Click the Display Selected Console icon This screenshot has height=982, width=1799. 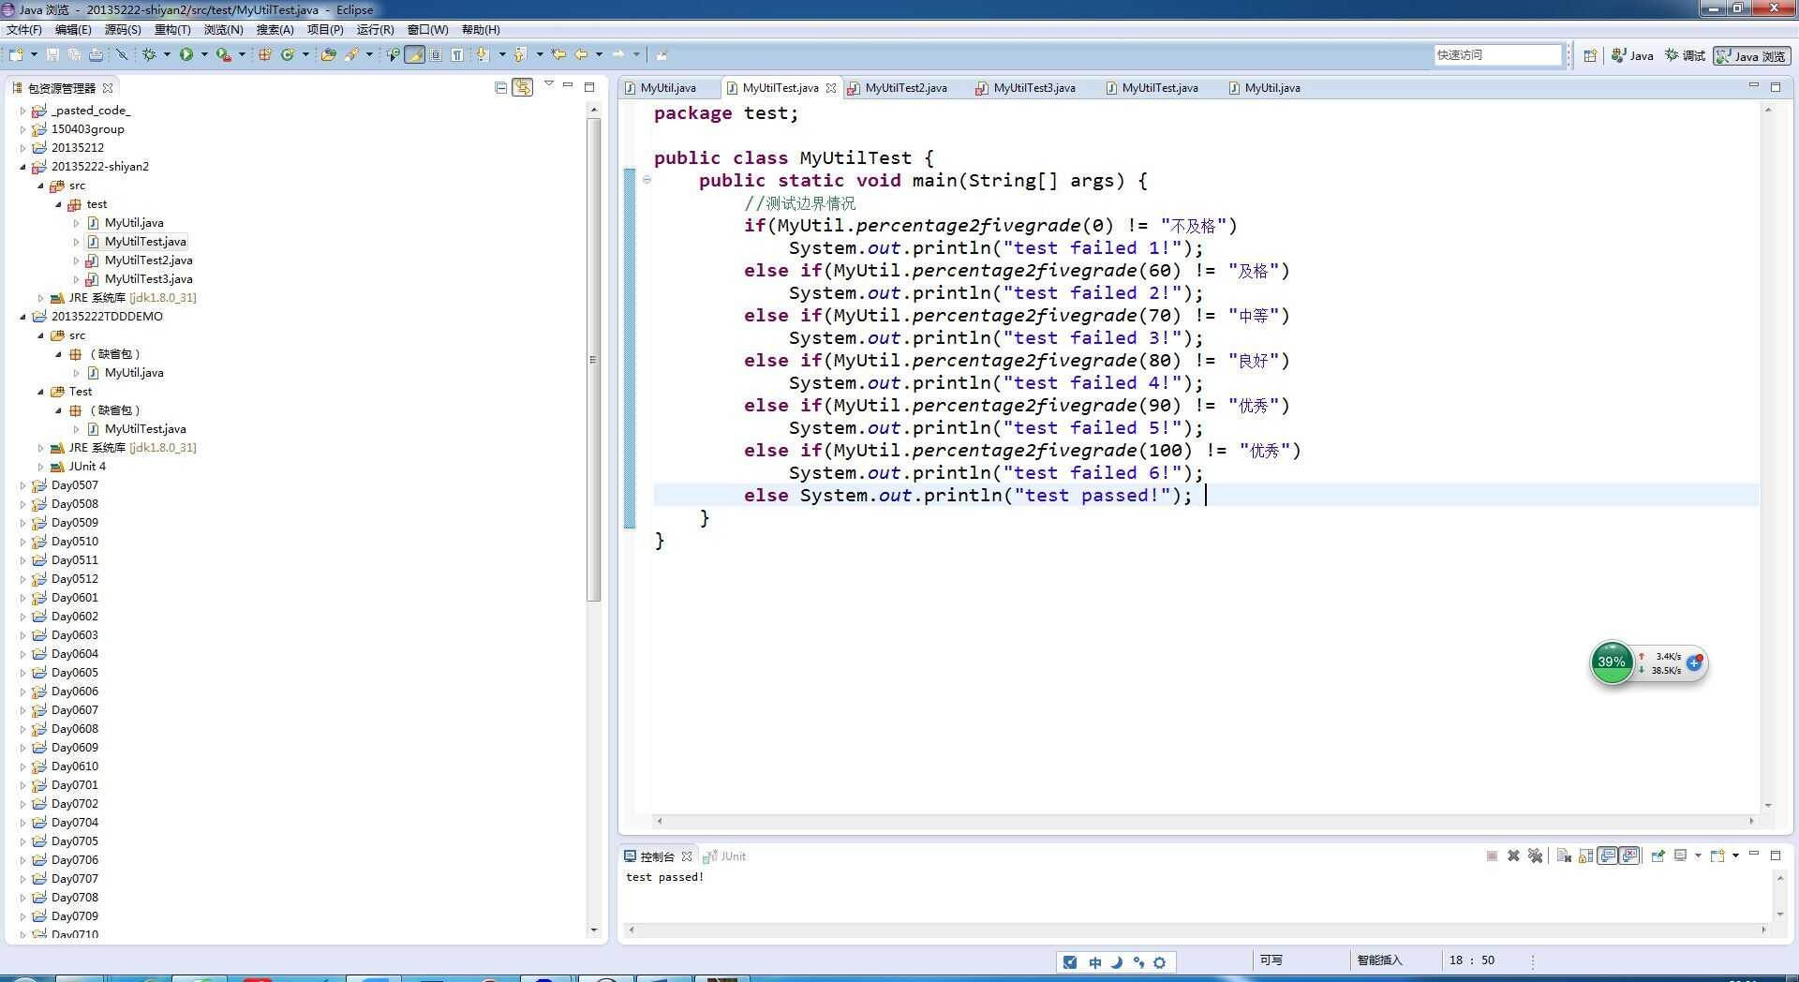(1681, 856)
